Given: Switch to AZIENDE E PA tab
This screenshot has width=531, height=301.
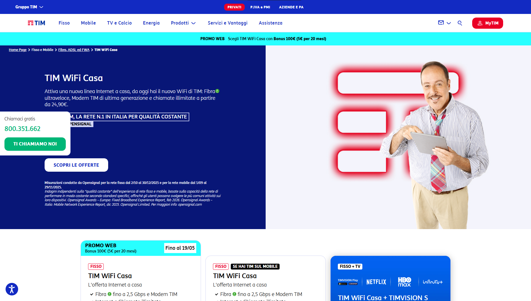Looking at the screenshot, I should (x=291, y=7).
